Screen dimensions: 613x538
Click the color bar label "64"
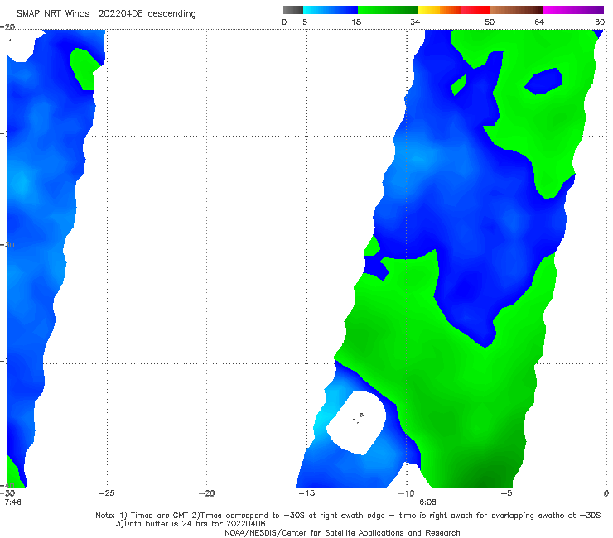pyautogui.click(x=539, y=22)
